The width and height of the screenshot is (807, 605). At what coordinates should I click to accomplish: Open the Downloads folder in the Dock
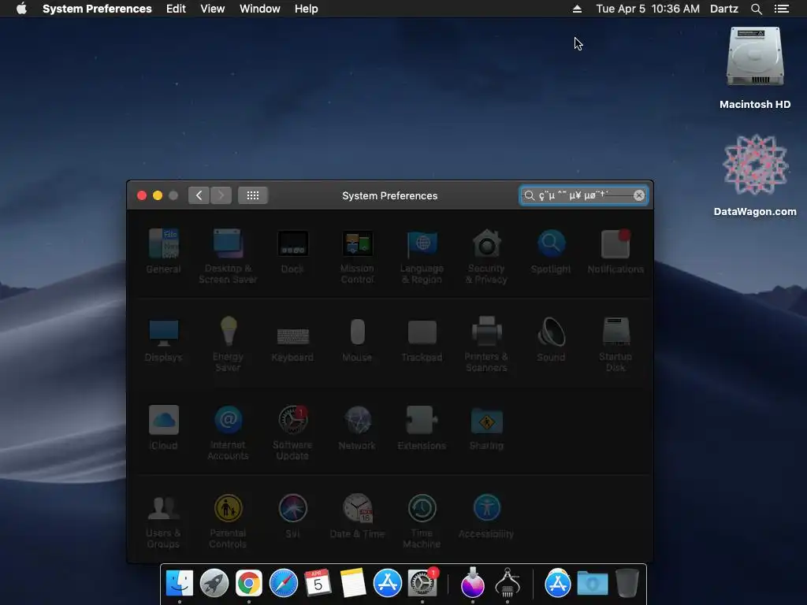(593, 583)
